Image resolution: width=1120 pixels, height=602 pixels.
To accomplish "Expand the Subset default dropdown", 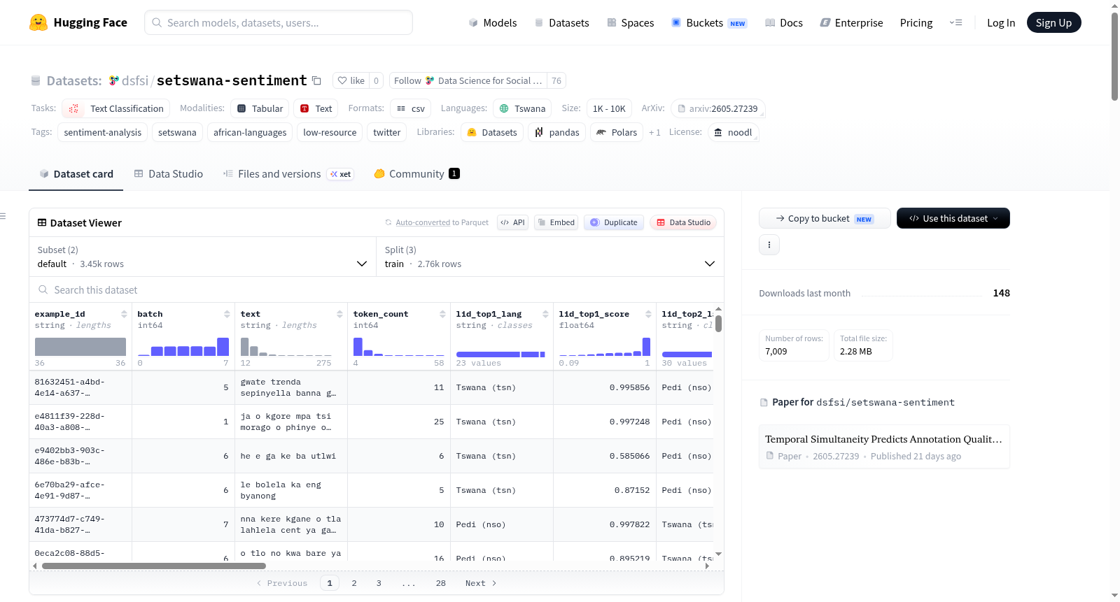I will (x=202, y=257).
